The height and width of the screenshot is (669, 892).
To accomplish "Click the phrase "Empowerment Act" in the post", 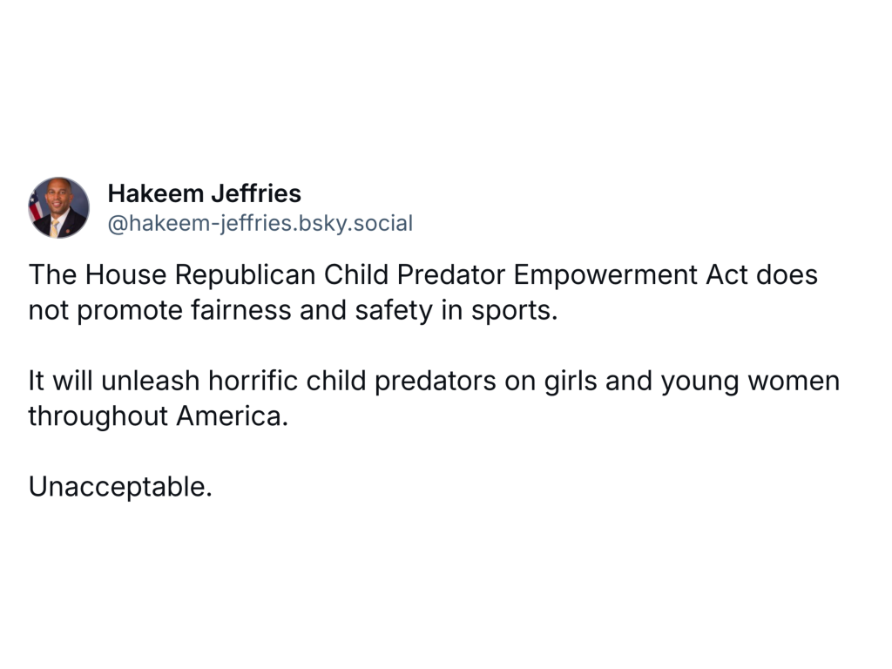I will (631, 274).
